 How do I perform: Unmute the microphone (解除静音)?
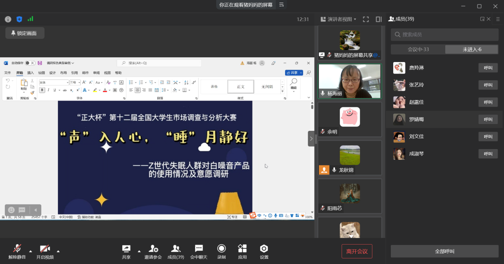tap(17, 249)
